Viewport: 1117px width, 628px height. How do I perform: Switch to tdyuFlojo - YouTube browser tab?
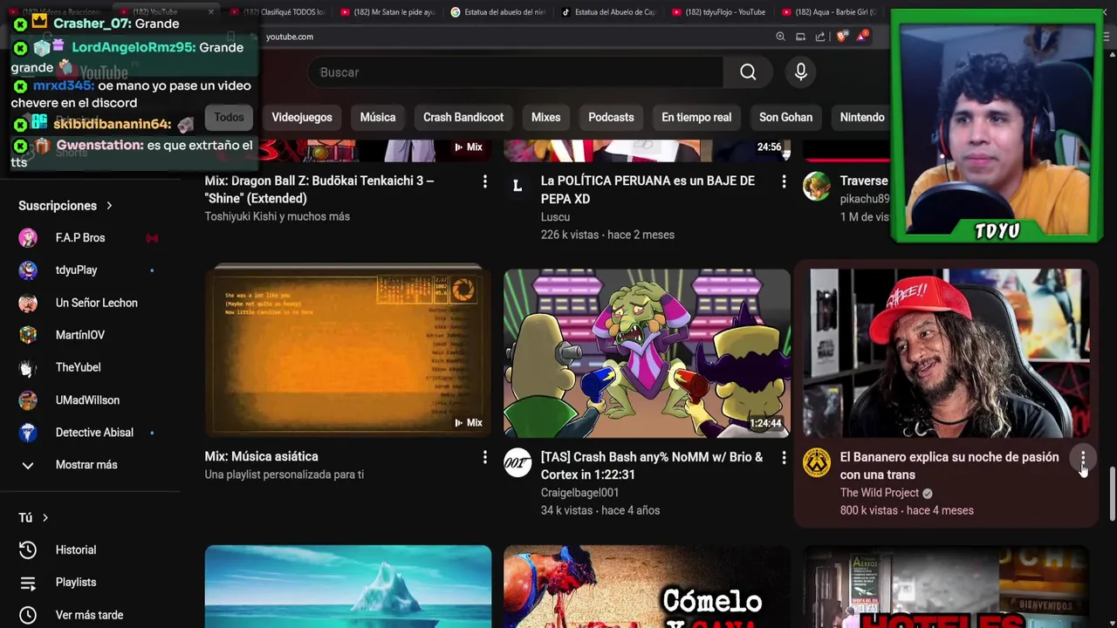click(719, 12)
